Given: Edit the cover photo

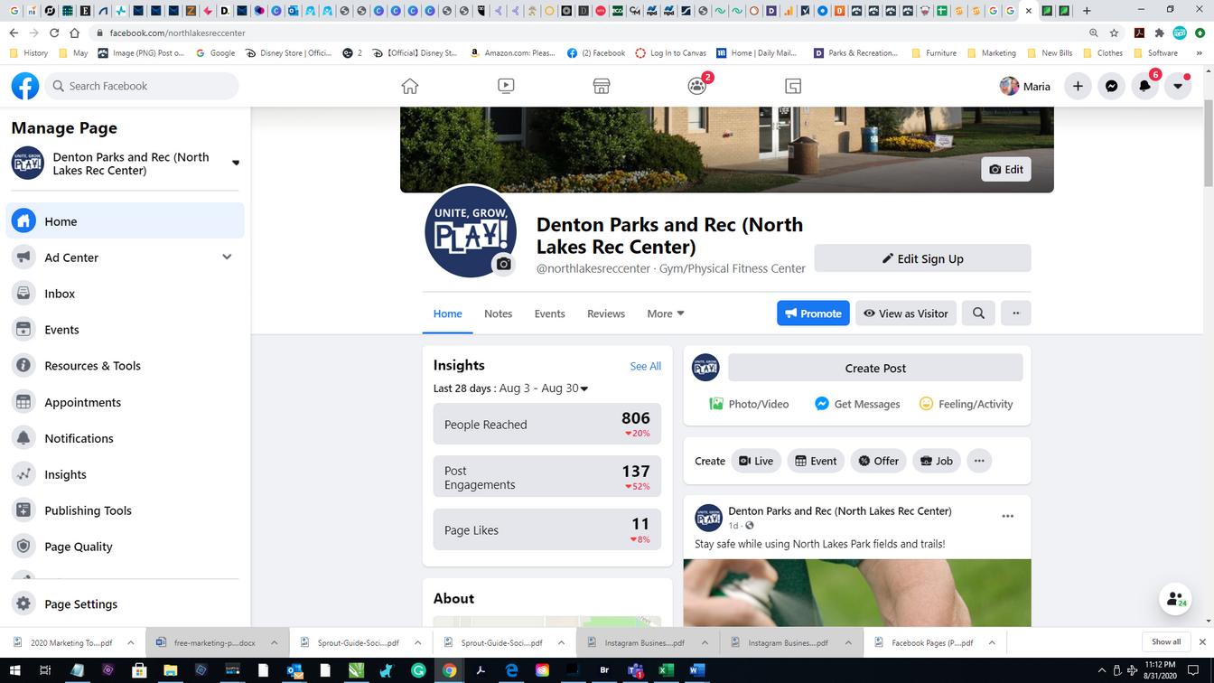Looking at the screenshot, I should [1006, 169].
